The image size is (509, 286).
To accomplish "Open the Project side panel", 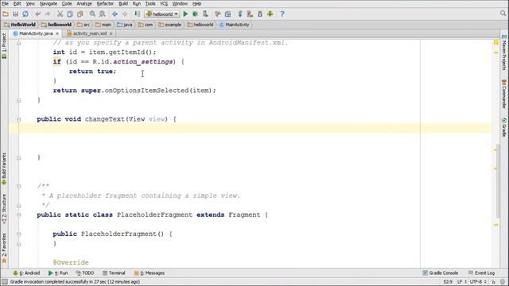I will pyautogui.click(x=4, y=46).
